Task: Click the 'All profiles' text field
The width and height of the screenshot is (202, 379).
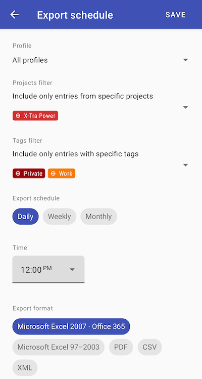Action: coord(100,60)
